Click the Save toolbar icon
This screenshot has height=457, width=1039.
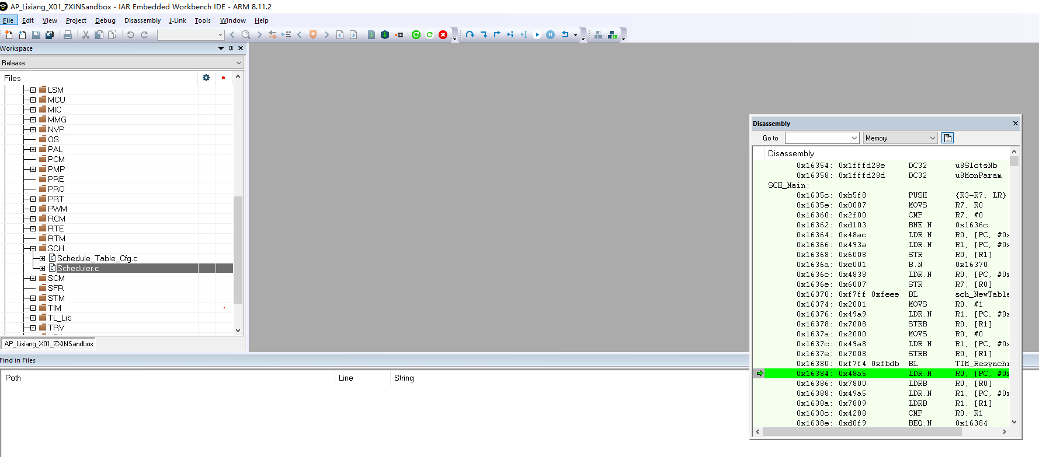pos(36,35)
